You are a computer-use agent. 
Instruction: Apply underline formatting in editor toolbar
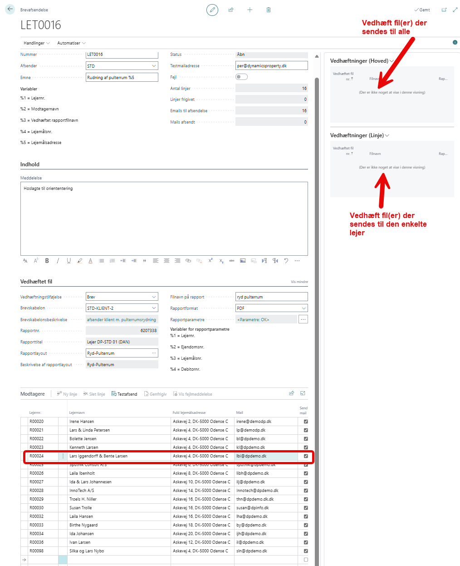[69, 261]
